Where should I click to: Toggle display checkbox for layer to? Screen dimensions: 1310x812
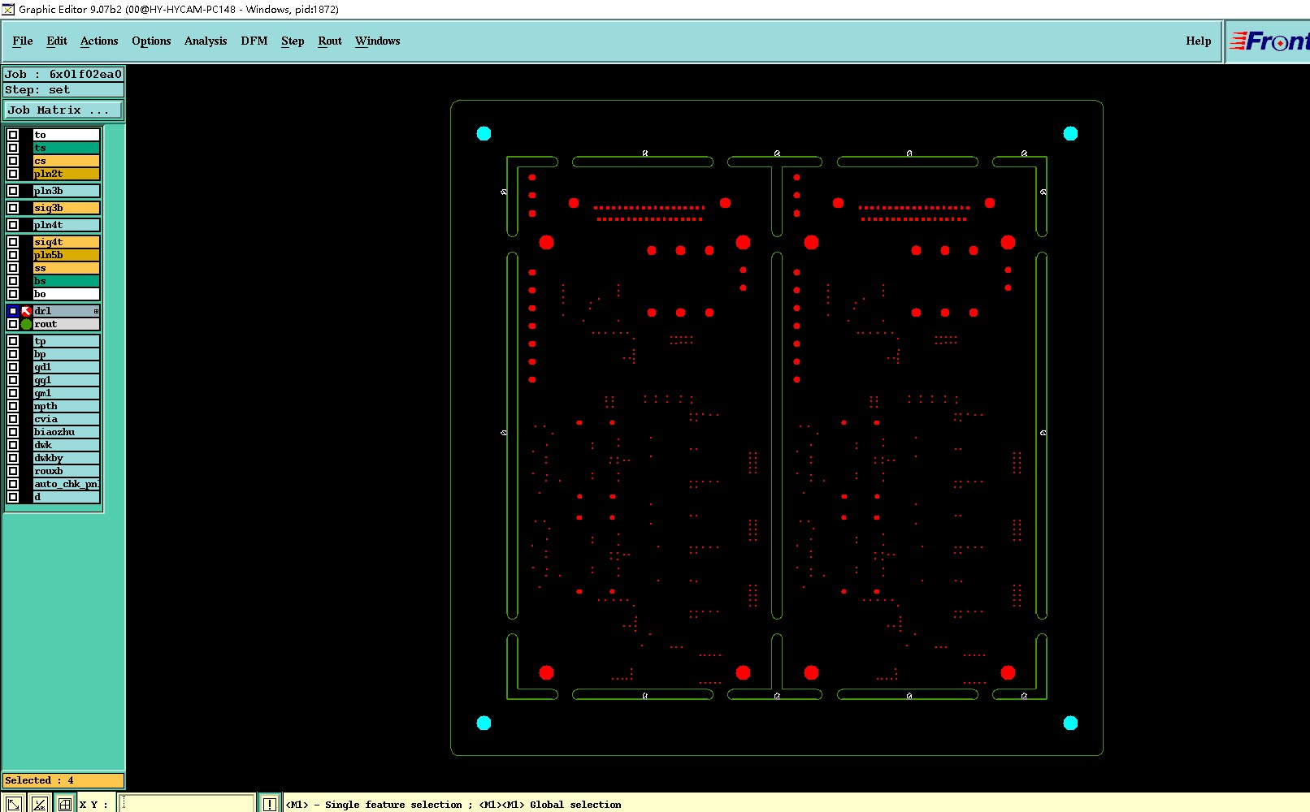coord(13,135)
